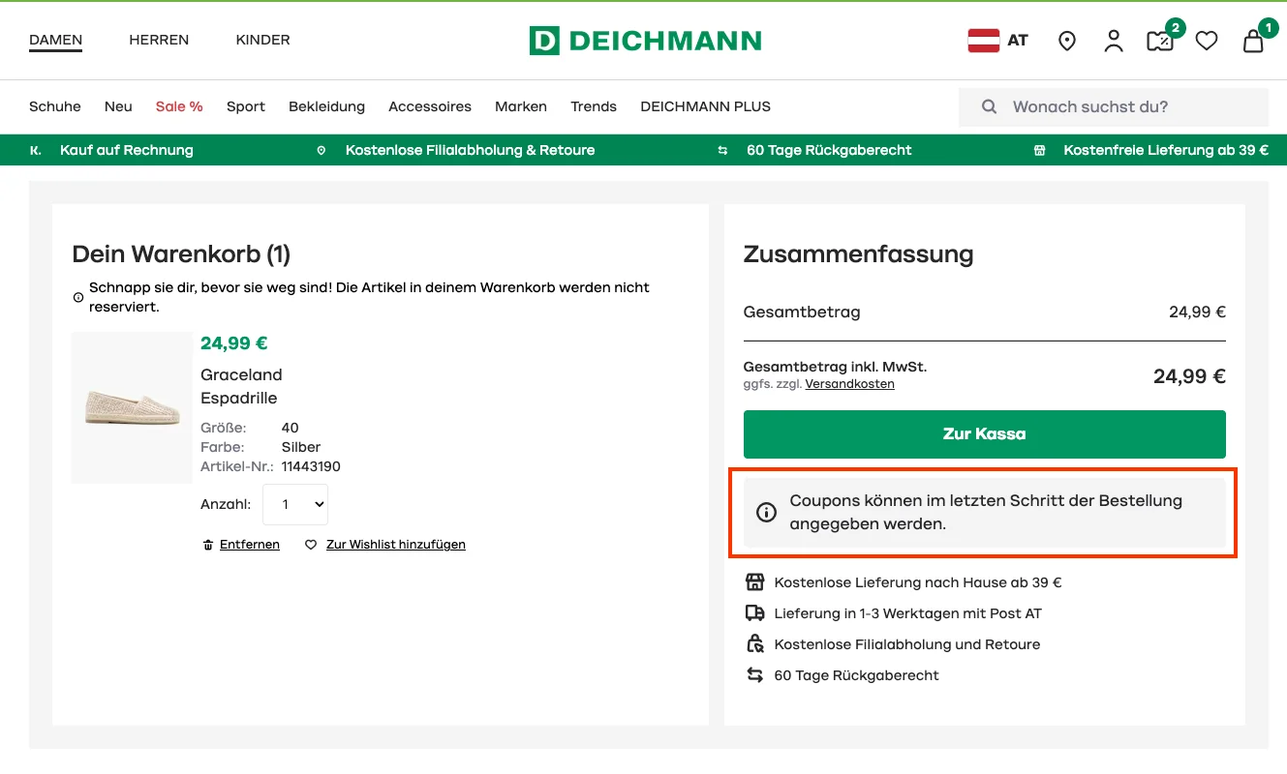Click the delivery truck icon for Post AT
The image size is (1287, 774).
click(754, 613)
